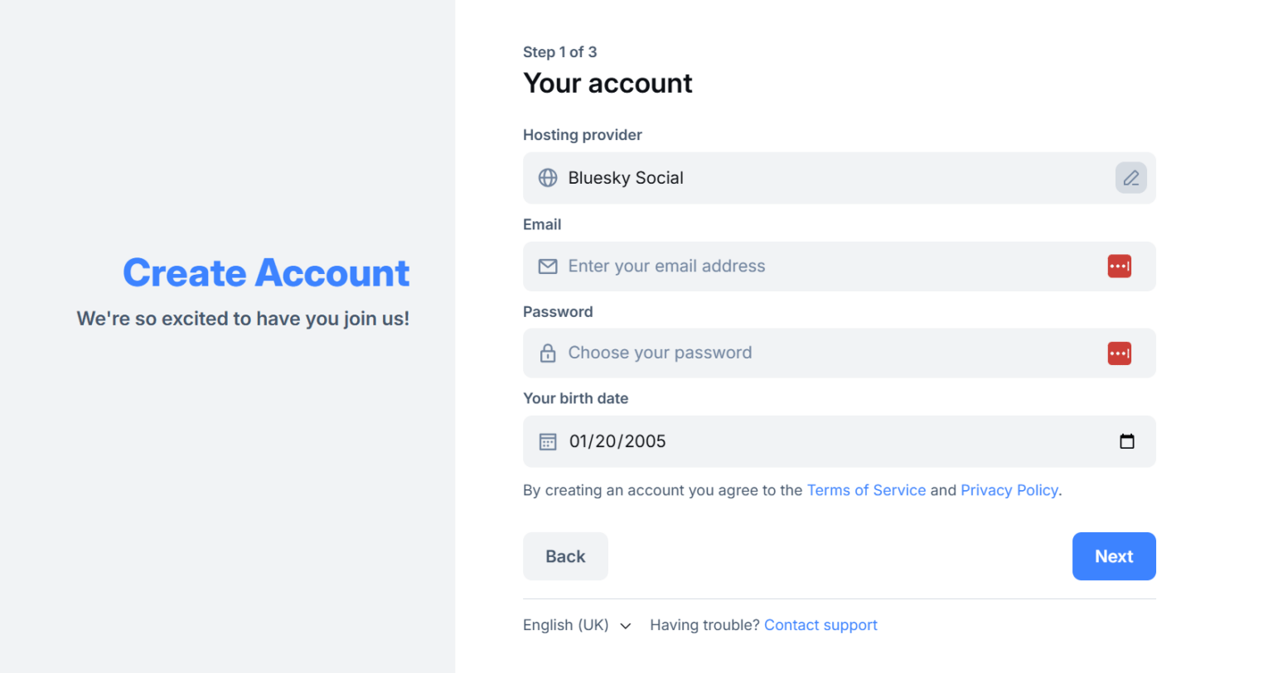Open the Terms of Service link
Screen dimensions: 1273x673
pyautogui.click(x=866, y=490)
